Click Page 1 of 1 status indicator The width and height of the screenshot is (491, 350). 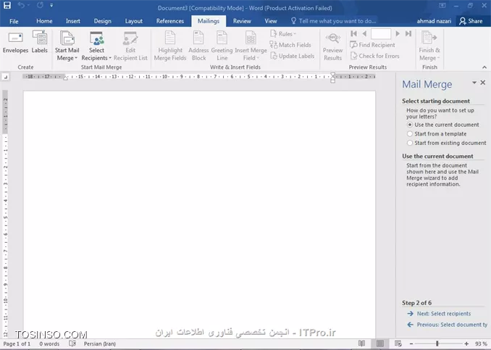click(x=17, y=343)
